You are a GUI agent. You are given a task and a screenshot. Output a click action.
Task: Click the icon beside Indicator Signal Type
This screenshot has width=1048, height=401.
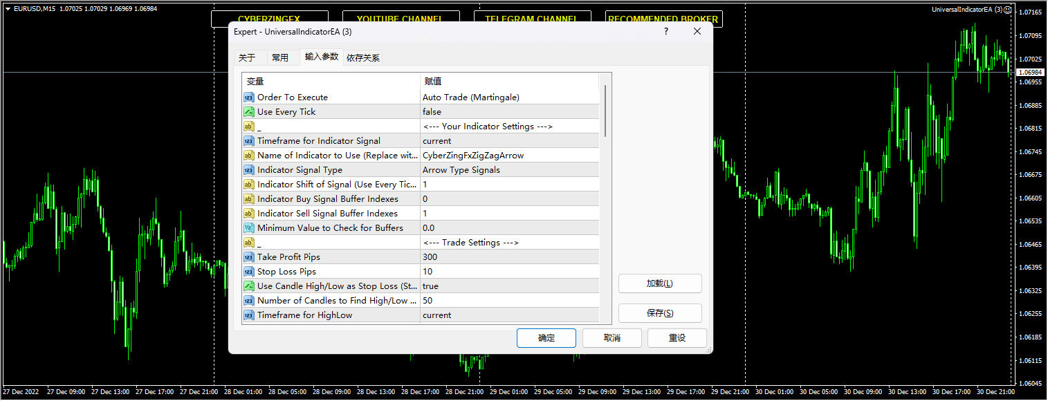pos(248,170)
